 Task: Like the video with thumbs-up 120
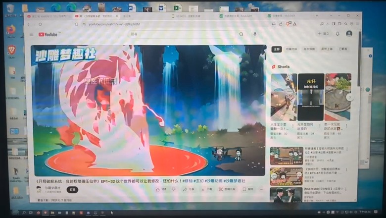point(161,189)
